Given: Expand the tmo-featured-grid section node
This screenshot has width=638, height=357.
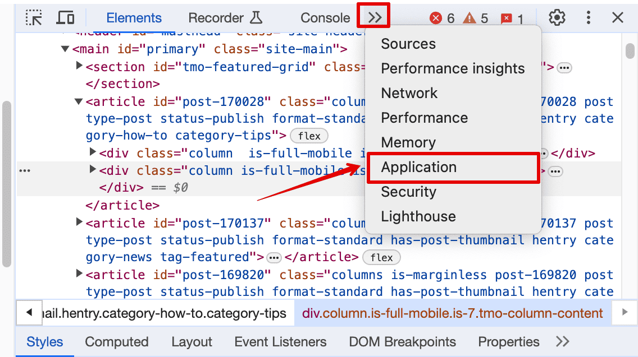Looking at the screenshot, I should point(79,67).
